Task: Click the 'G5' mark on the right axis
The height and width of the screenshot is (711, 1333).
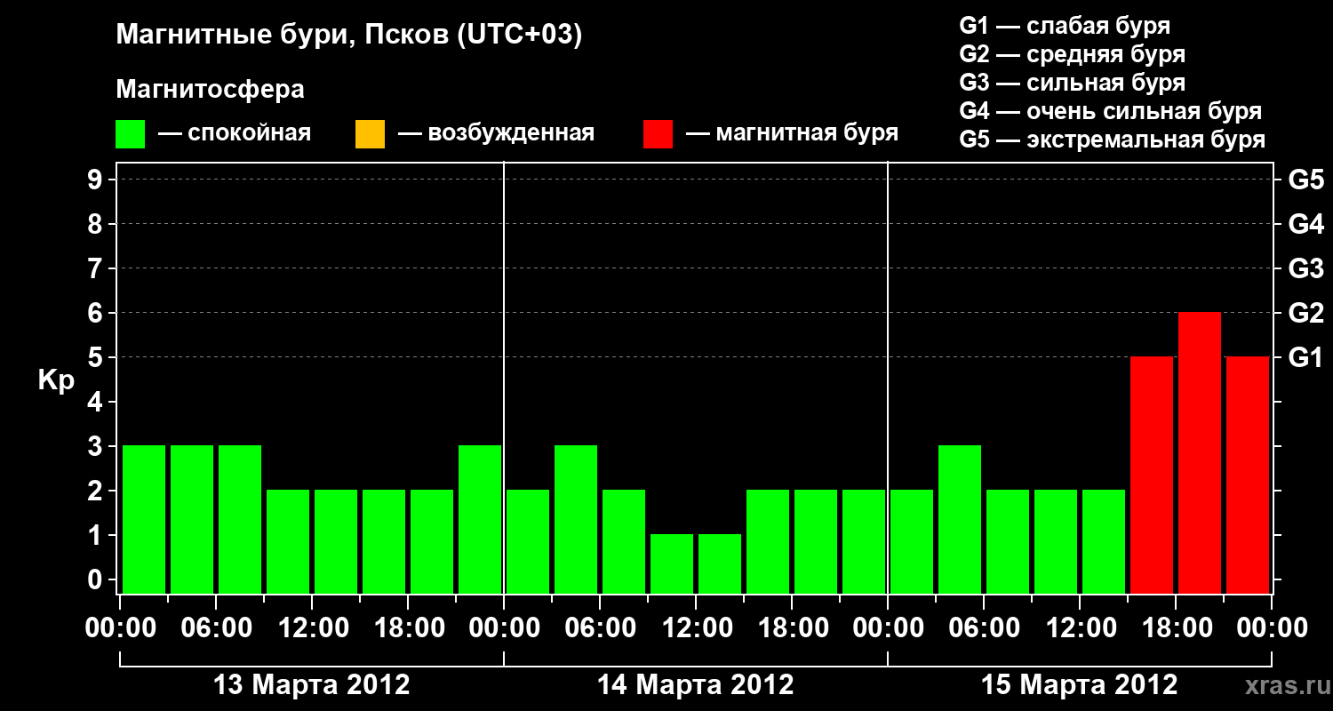Action: point(1305,180)
